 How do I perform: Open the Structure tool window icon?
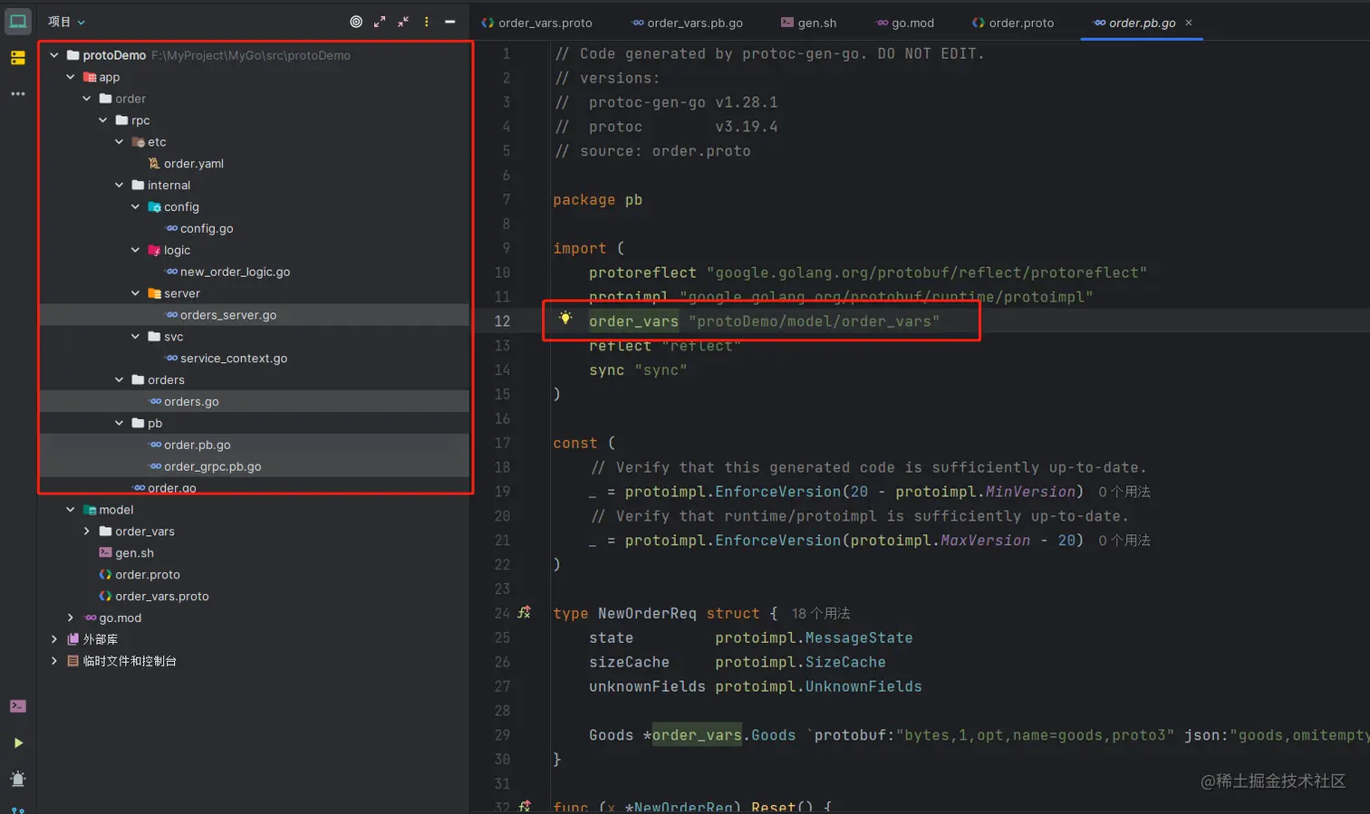[x=18, y=58]
